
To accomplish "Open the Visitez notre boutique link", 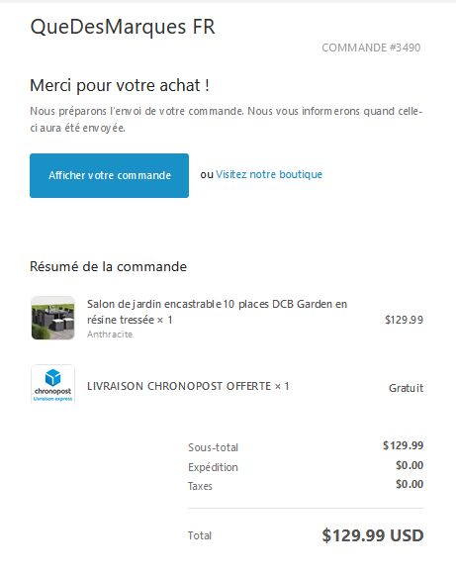I will [x=269, y=174].
